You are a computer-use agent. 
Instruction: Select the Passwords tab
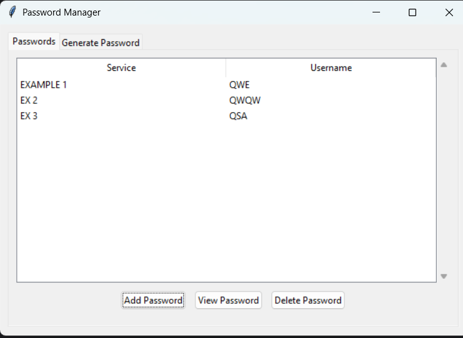click(34, 42)
